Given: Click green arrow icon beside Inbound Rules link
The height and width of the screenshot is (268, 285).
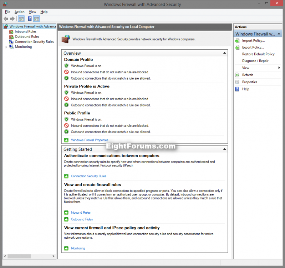Looking at the screenshot, I should [x=66, y=213].
